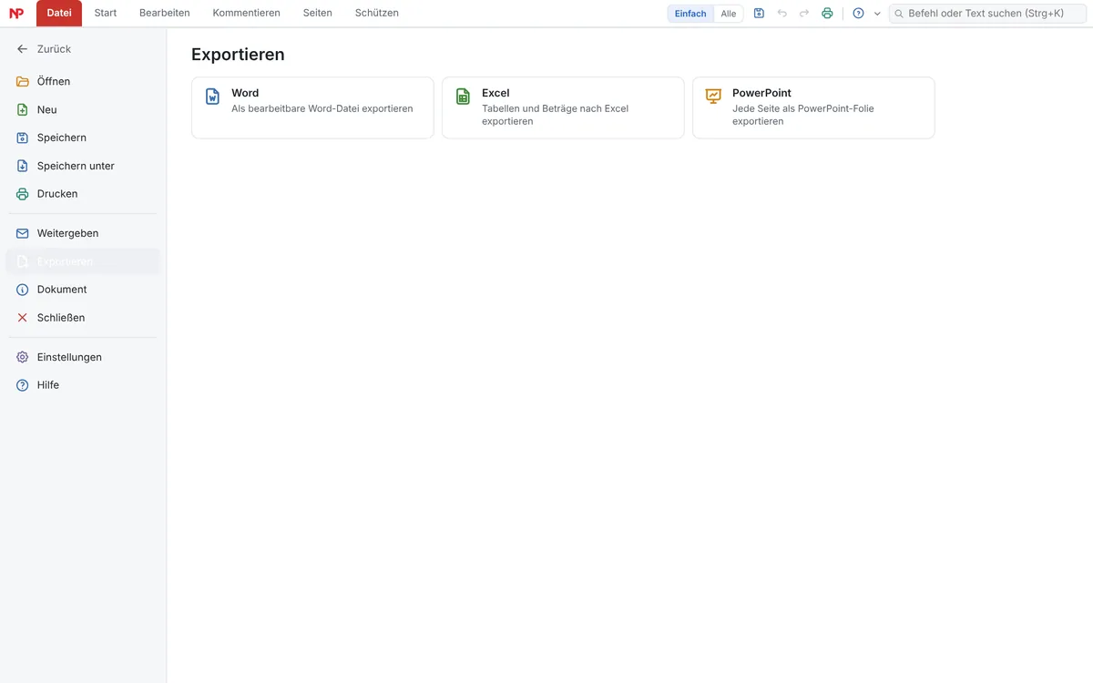Screen dimensions: 1093x683
Task: Click the info icon beside Dokument
Action: point(23,290)
